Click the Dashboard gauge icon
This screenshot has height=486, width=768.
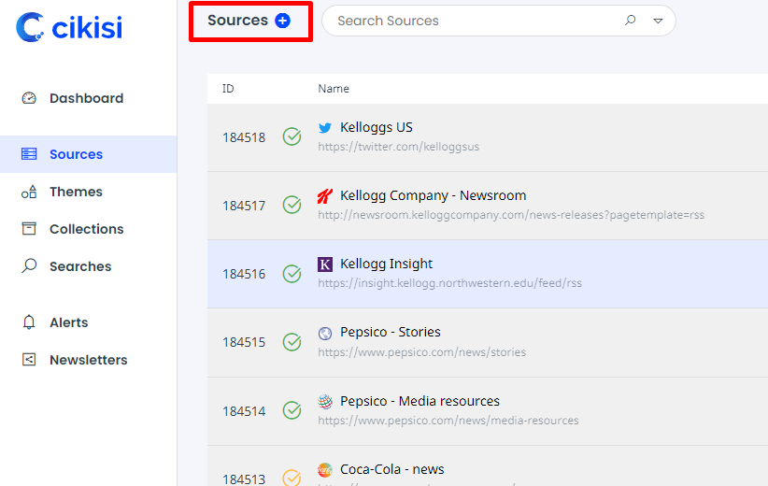pos(29,98)
